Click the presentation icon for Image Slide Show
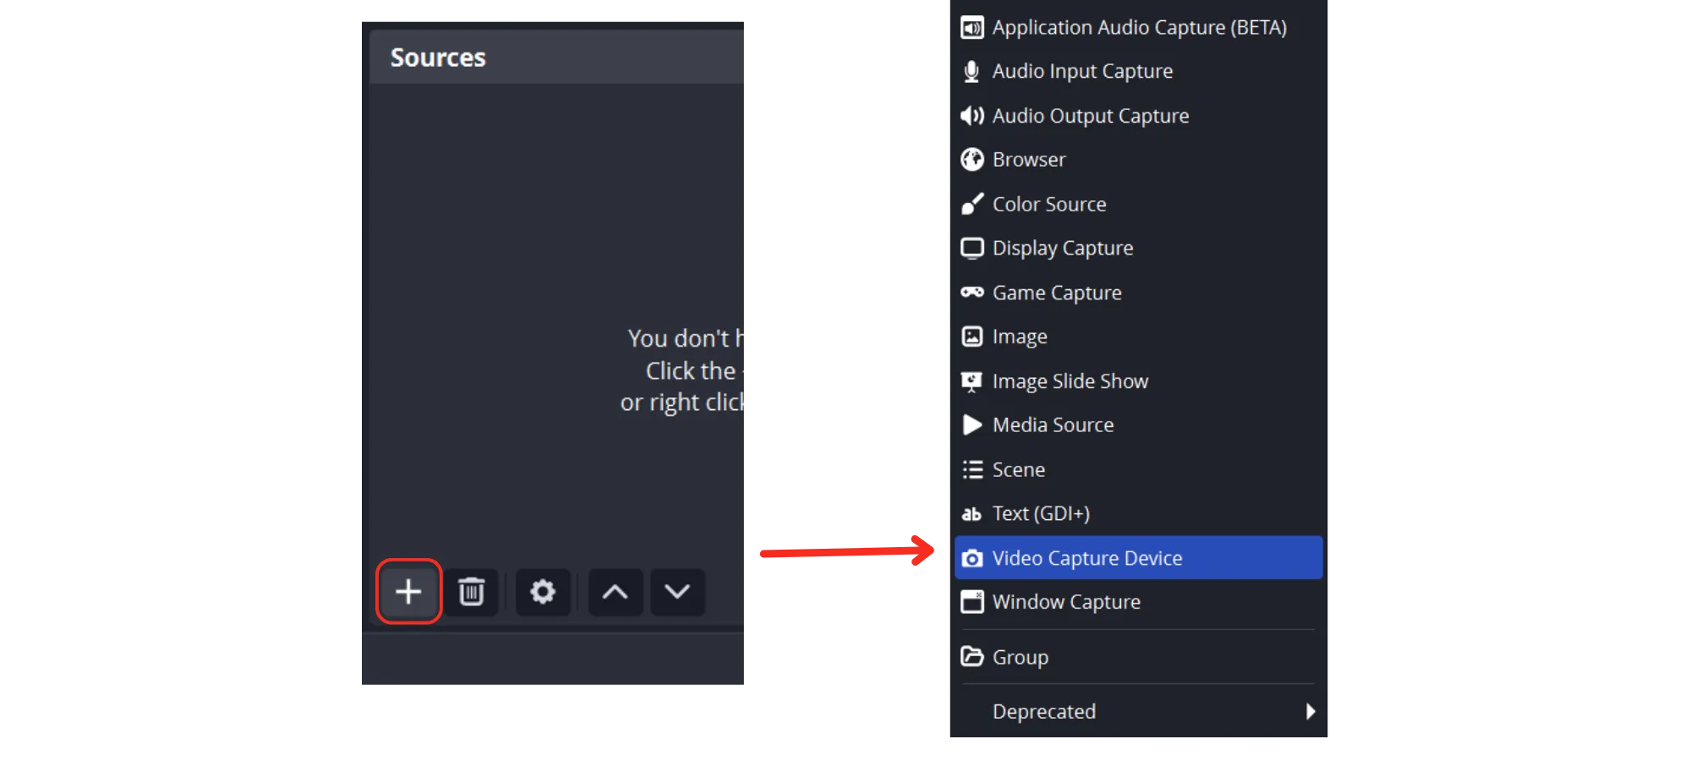 coord(972,381)
